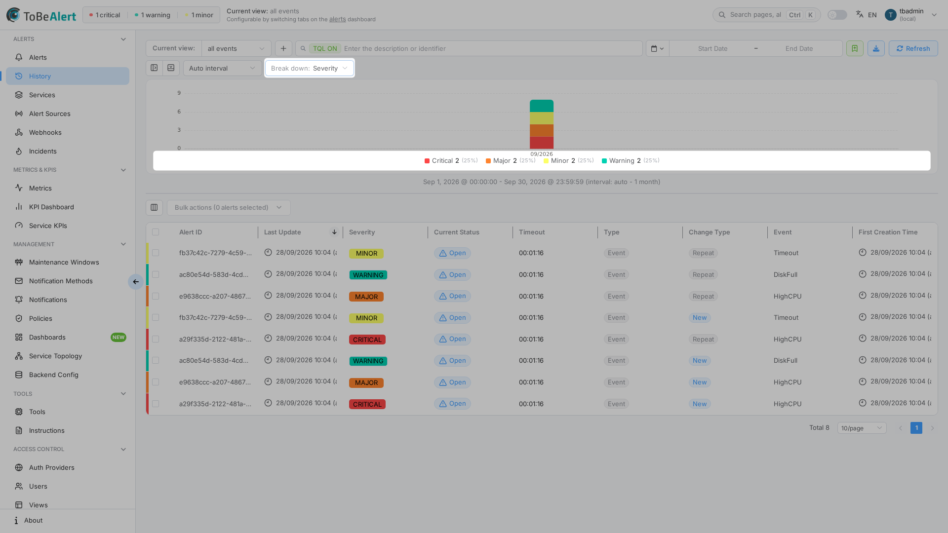Select the first a29f335d CRITICAL Repeat row checkbox
948x533 pixels.
(156, 339)
